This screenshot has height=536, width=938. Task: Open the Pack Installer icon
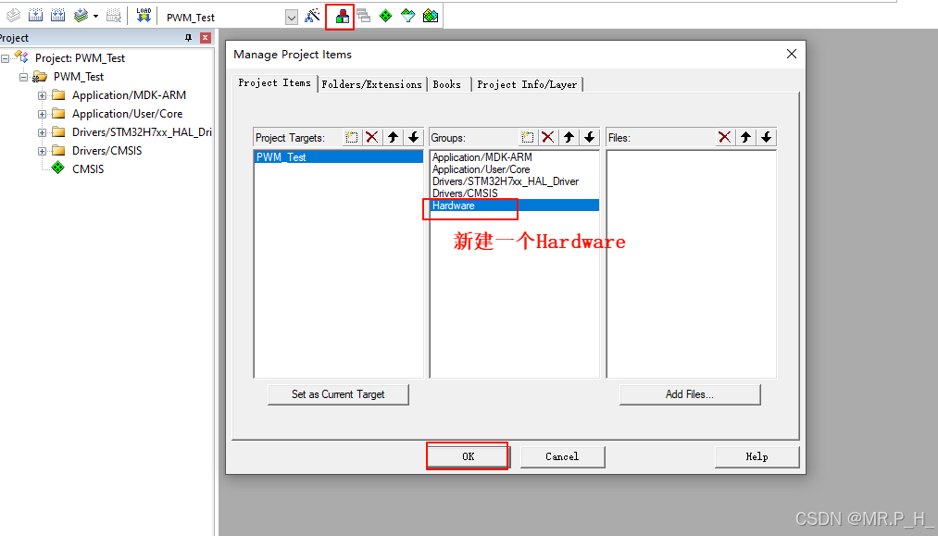coord(431,16)
